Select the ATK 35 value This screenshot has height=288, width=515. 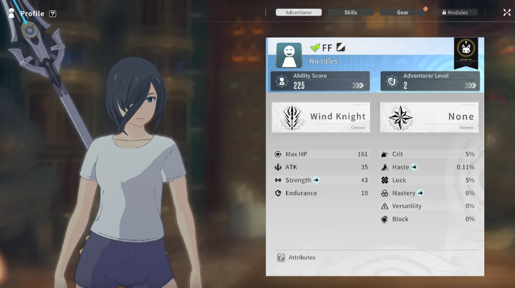click(x=364, y=167)
